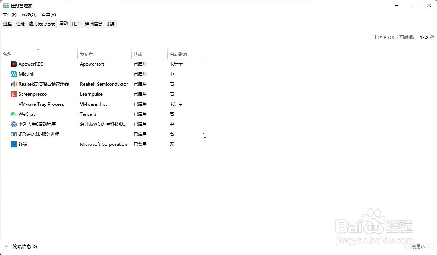
Task: Maximize the Task Manager window
Action: coord(413,5)
